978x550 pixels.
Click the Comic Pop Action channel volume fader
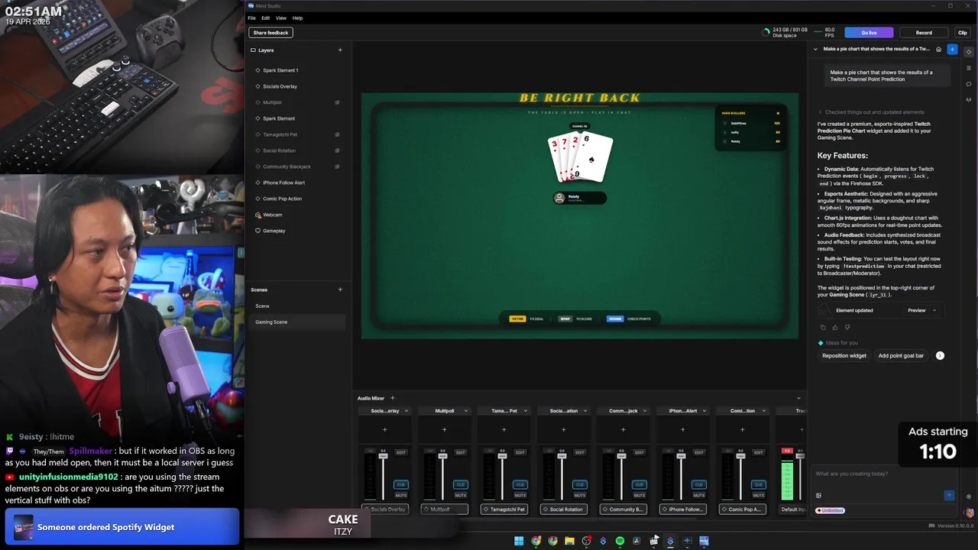741,456
